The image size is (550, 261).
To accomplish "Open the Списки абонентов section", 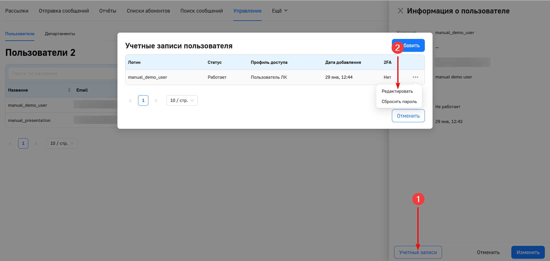I will point(148,11).
